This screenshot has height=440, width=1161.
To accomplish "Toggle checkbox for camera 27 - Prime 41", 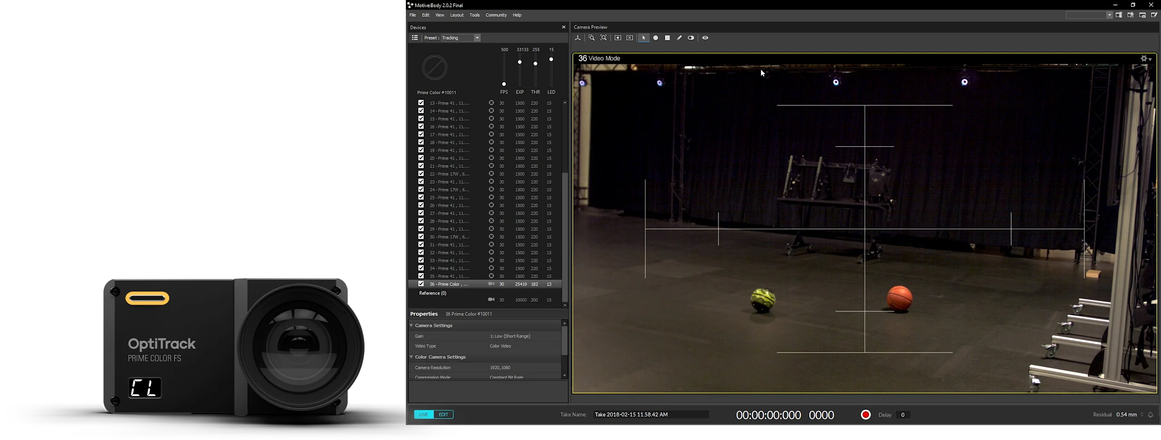I will point(421,213).
